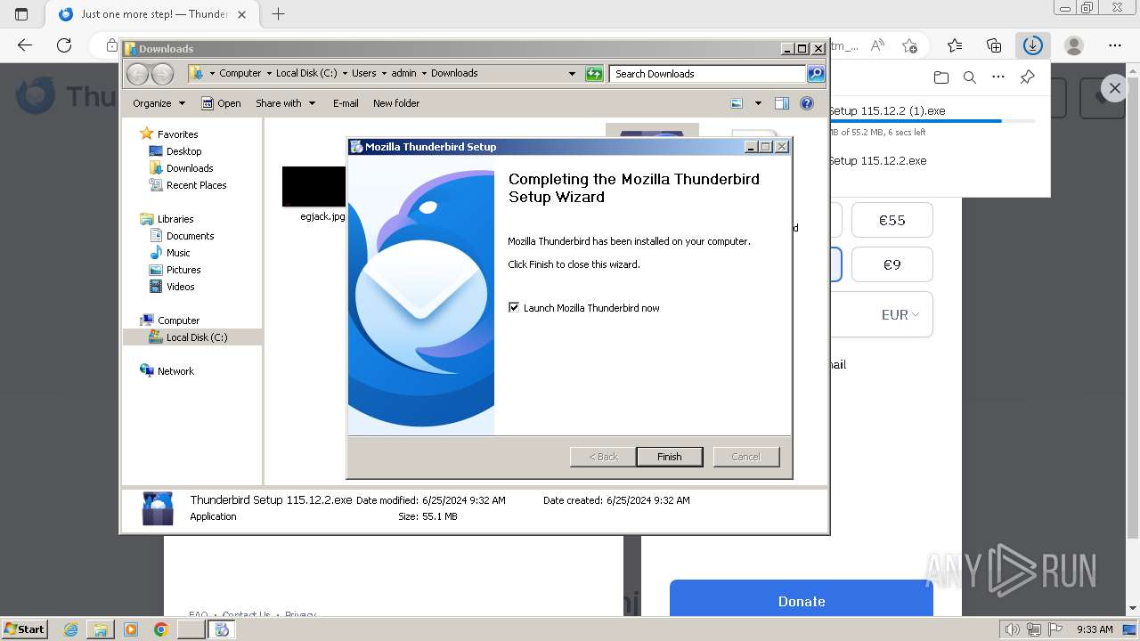Viewport: 1140px width, 641px height.
Task: Open the Edge profile avatar
Action: [x=1074, y=45]
